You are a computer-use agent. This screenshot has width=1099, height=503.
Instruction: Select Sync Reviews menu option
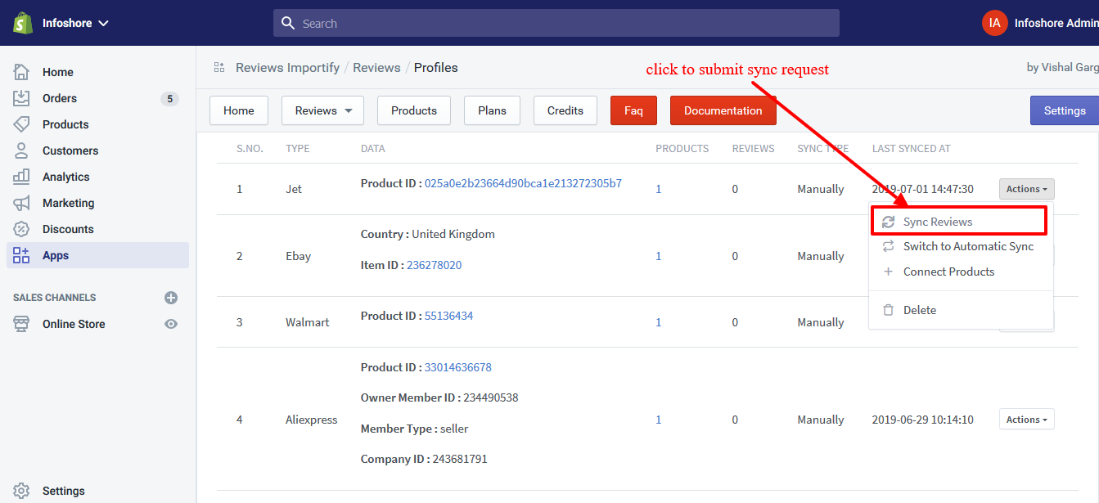click(959, 222)
